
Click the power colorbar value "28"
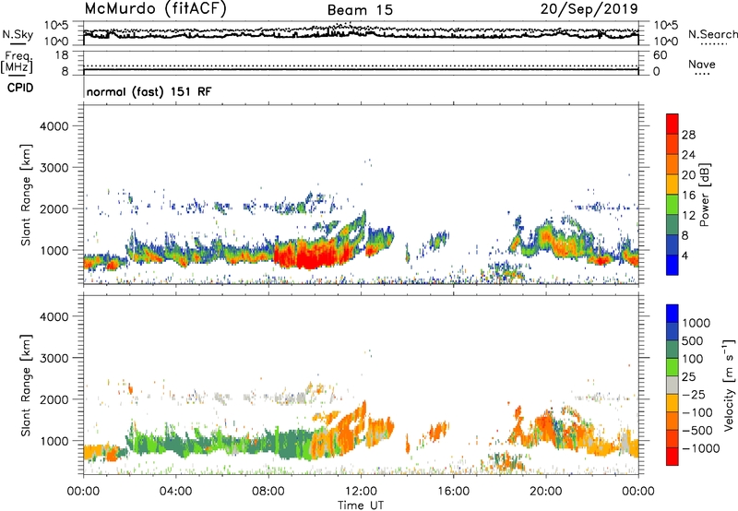[688, 135]
